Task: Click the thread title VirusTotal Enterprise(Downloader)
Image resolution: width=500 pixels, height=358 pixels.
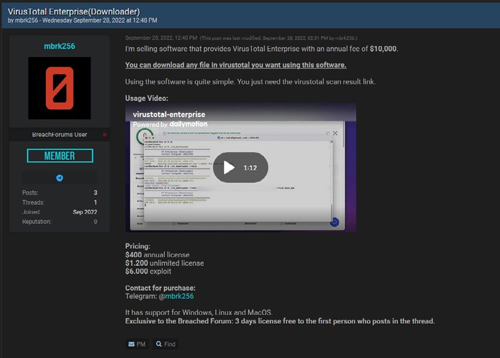Action: pyautogui.click(x=74, y=12)
